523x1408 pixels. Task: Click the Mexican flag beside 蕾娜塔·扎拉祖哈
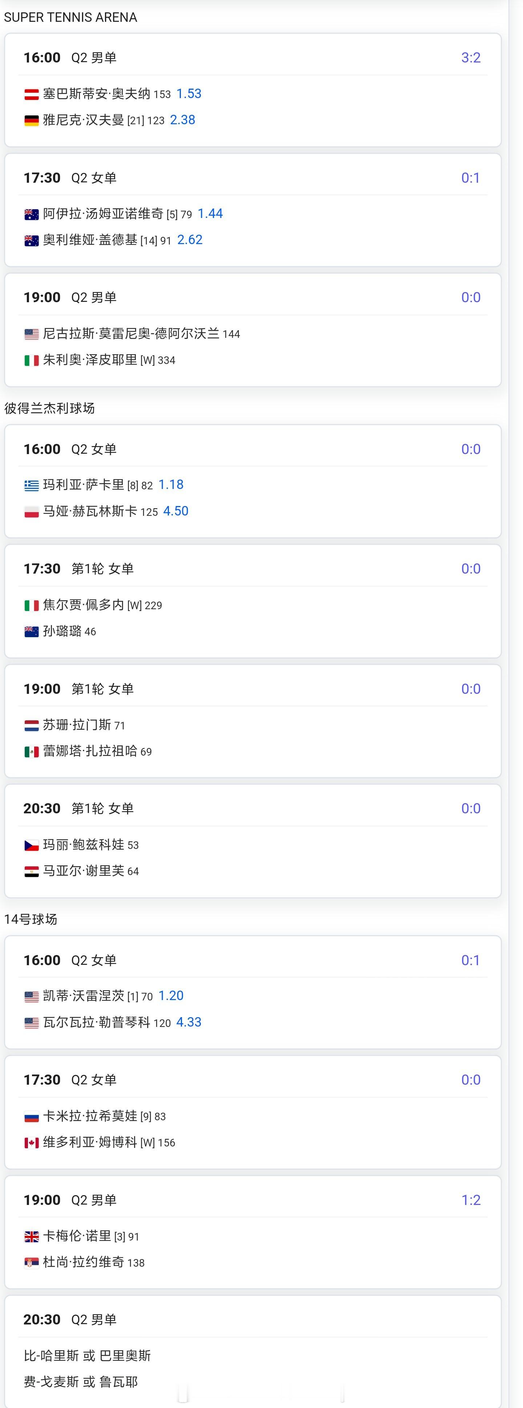coord(31,752)
